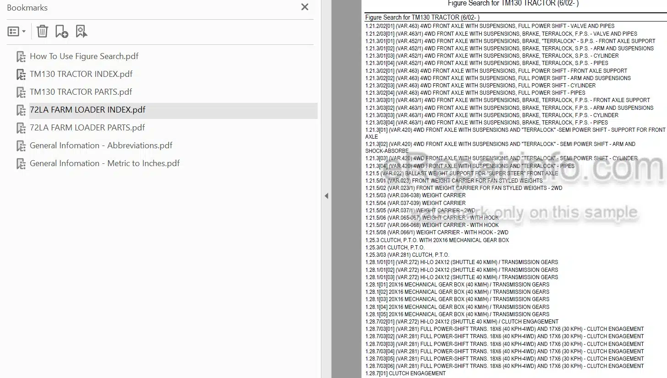The height and width of the screenshot is (378, 667).
Task: Click 1.21.5/02 FRONT WEIGHT CARRIER 2WD entry
Action: coord(463,188)
